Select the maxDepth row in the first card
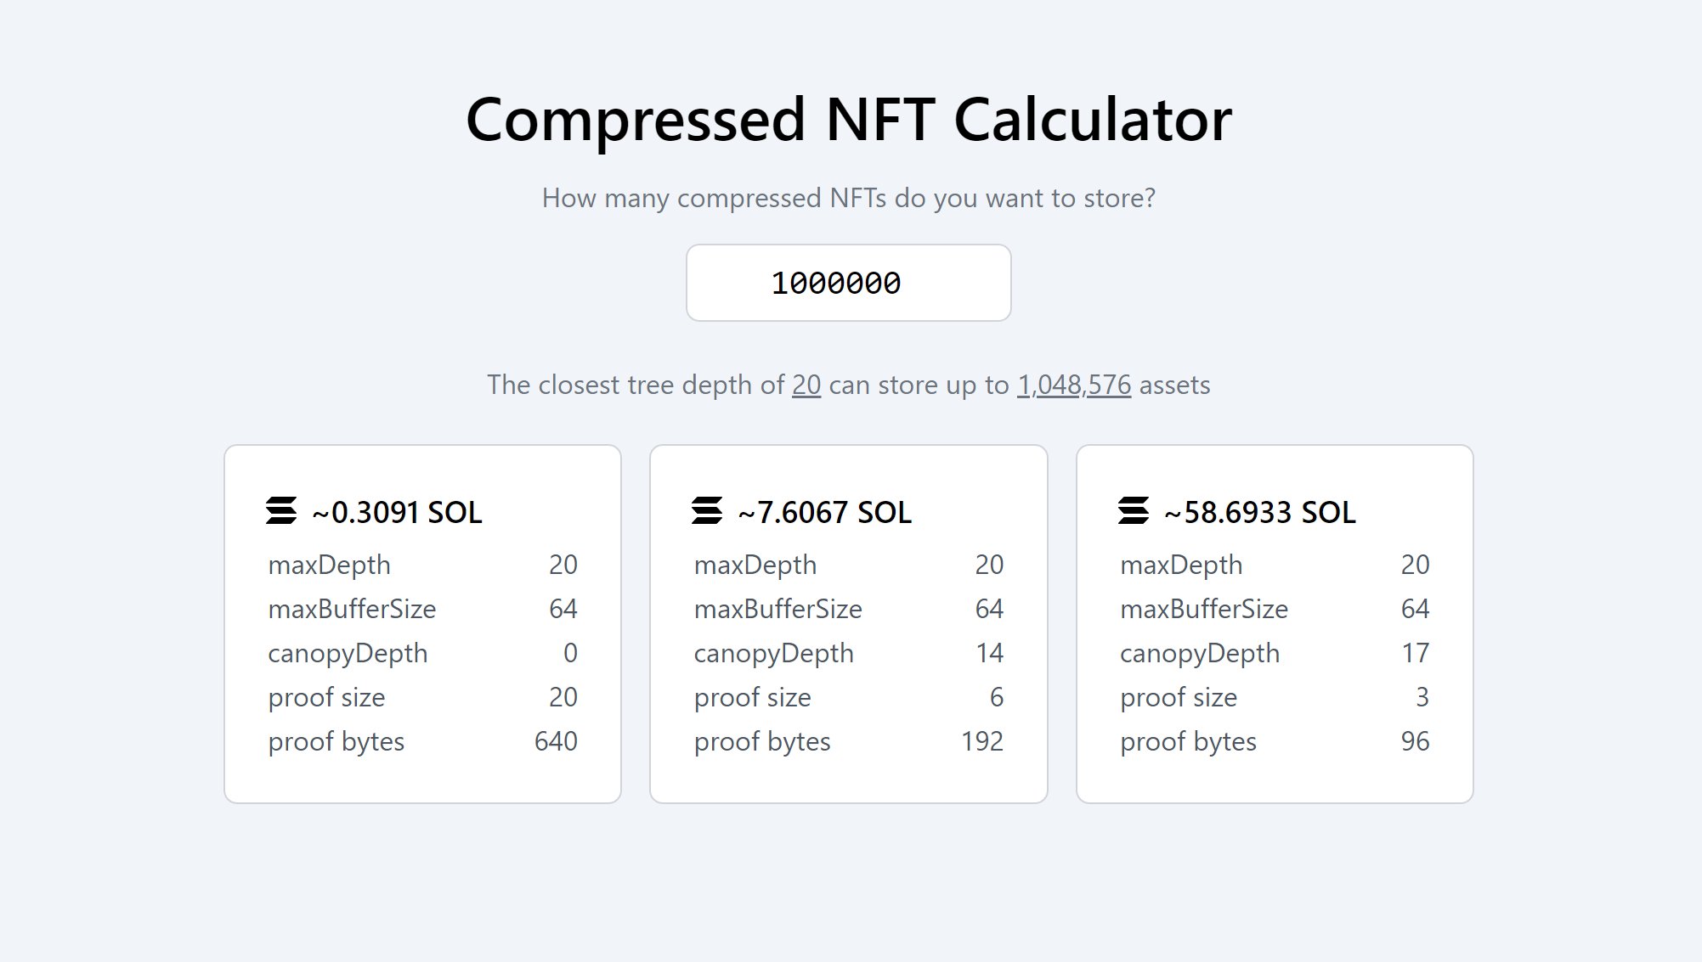The height and width of the screenshot is (962, 1702). pyautogui.click(x=330, y=564)
